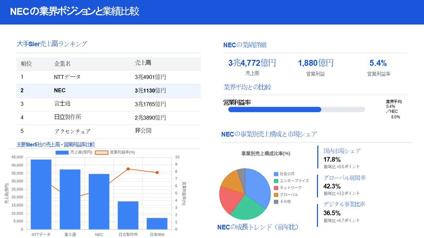Click the 企業名 column header
The height and width of the screenshot is (238, 424).
[63, 64]
